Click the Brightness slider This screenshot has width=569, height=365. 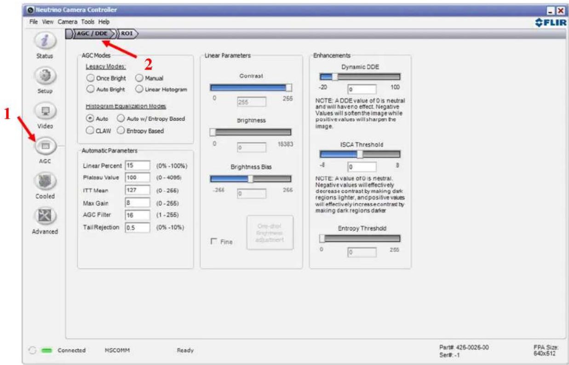(251, 133)
